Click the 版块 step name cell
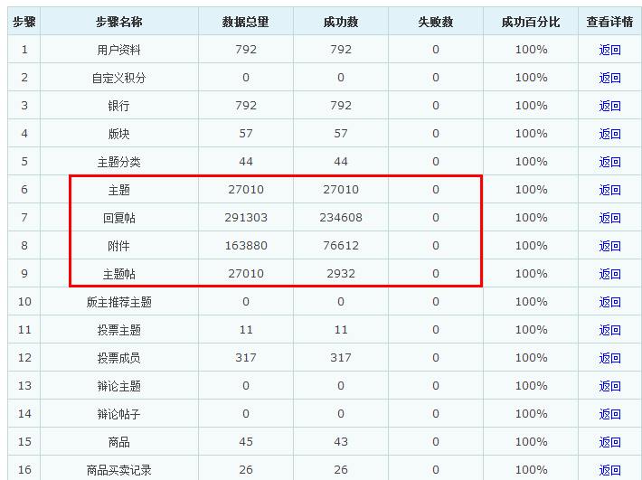 click(119, 134)
